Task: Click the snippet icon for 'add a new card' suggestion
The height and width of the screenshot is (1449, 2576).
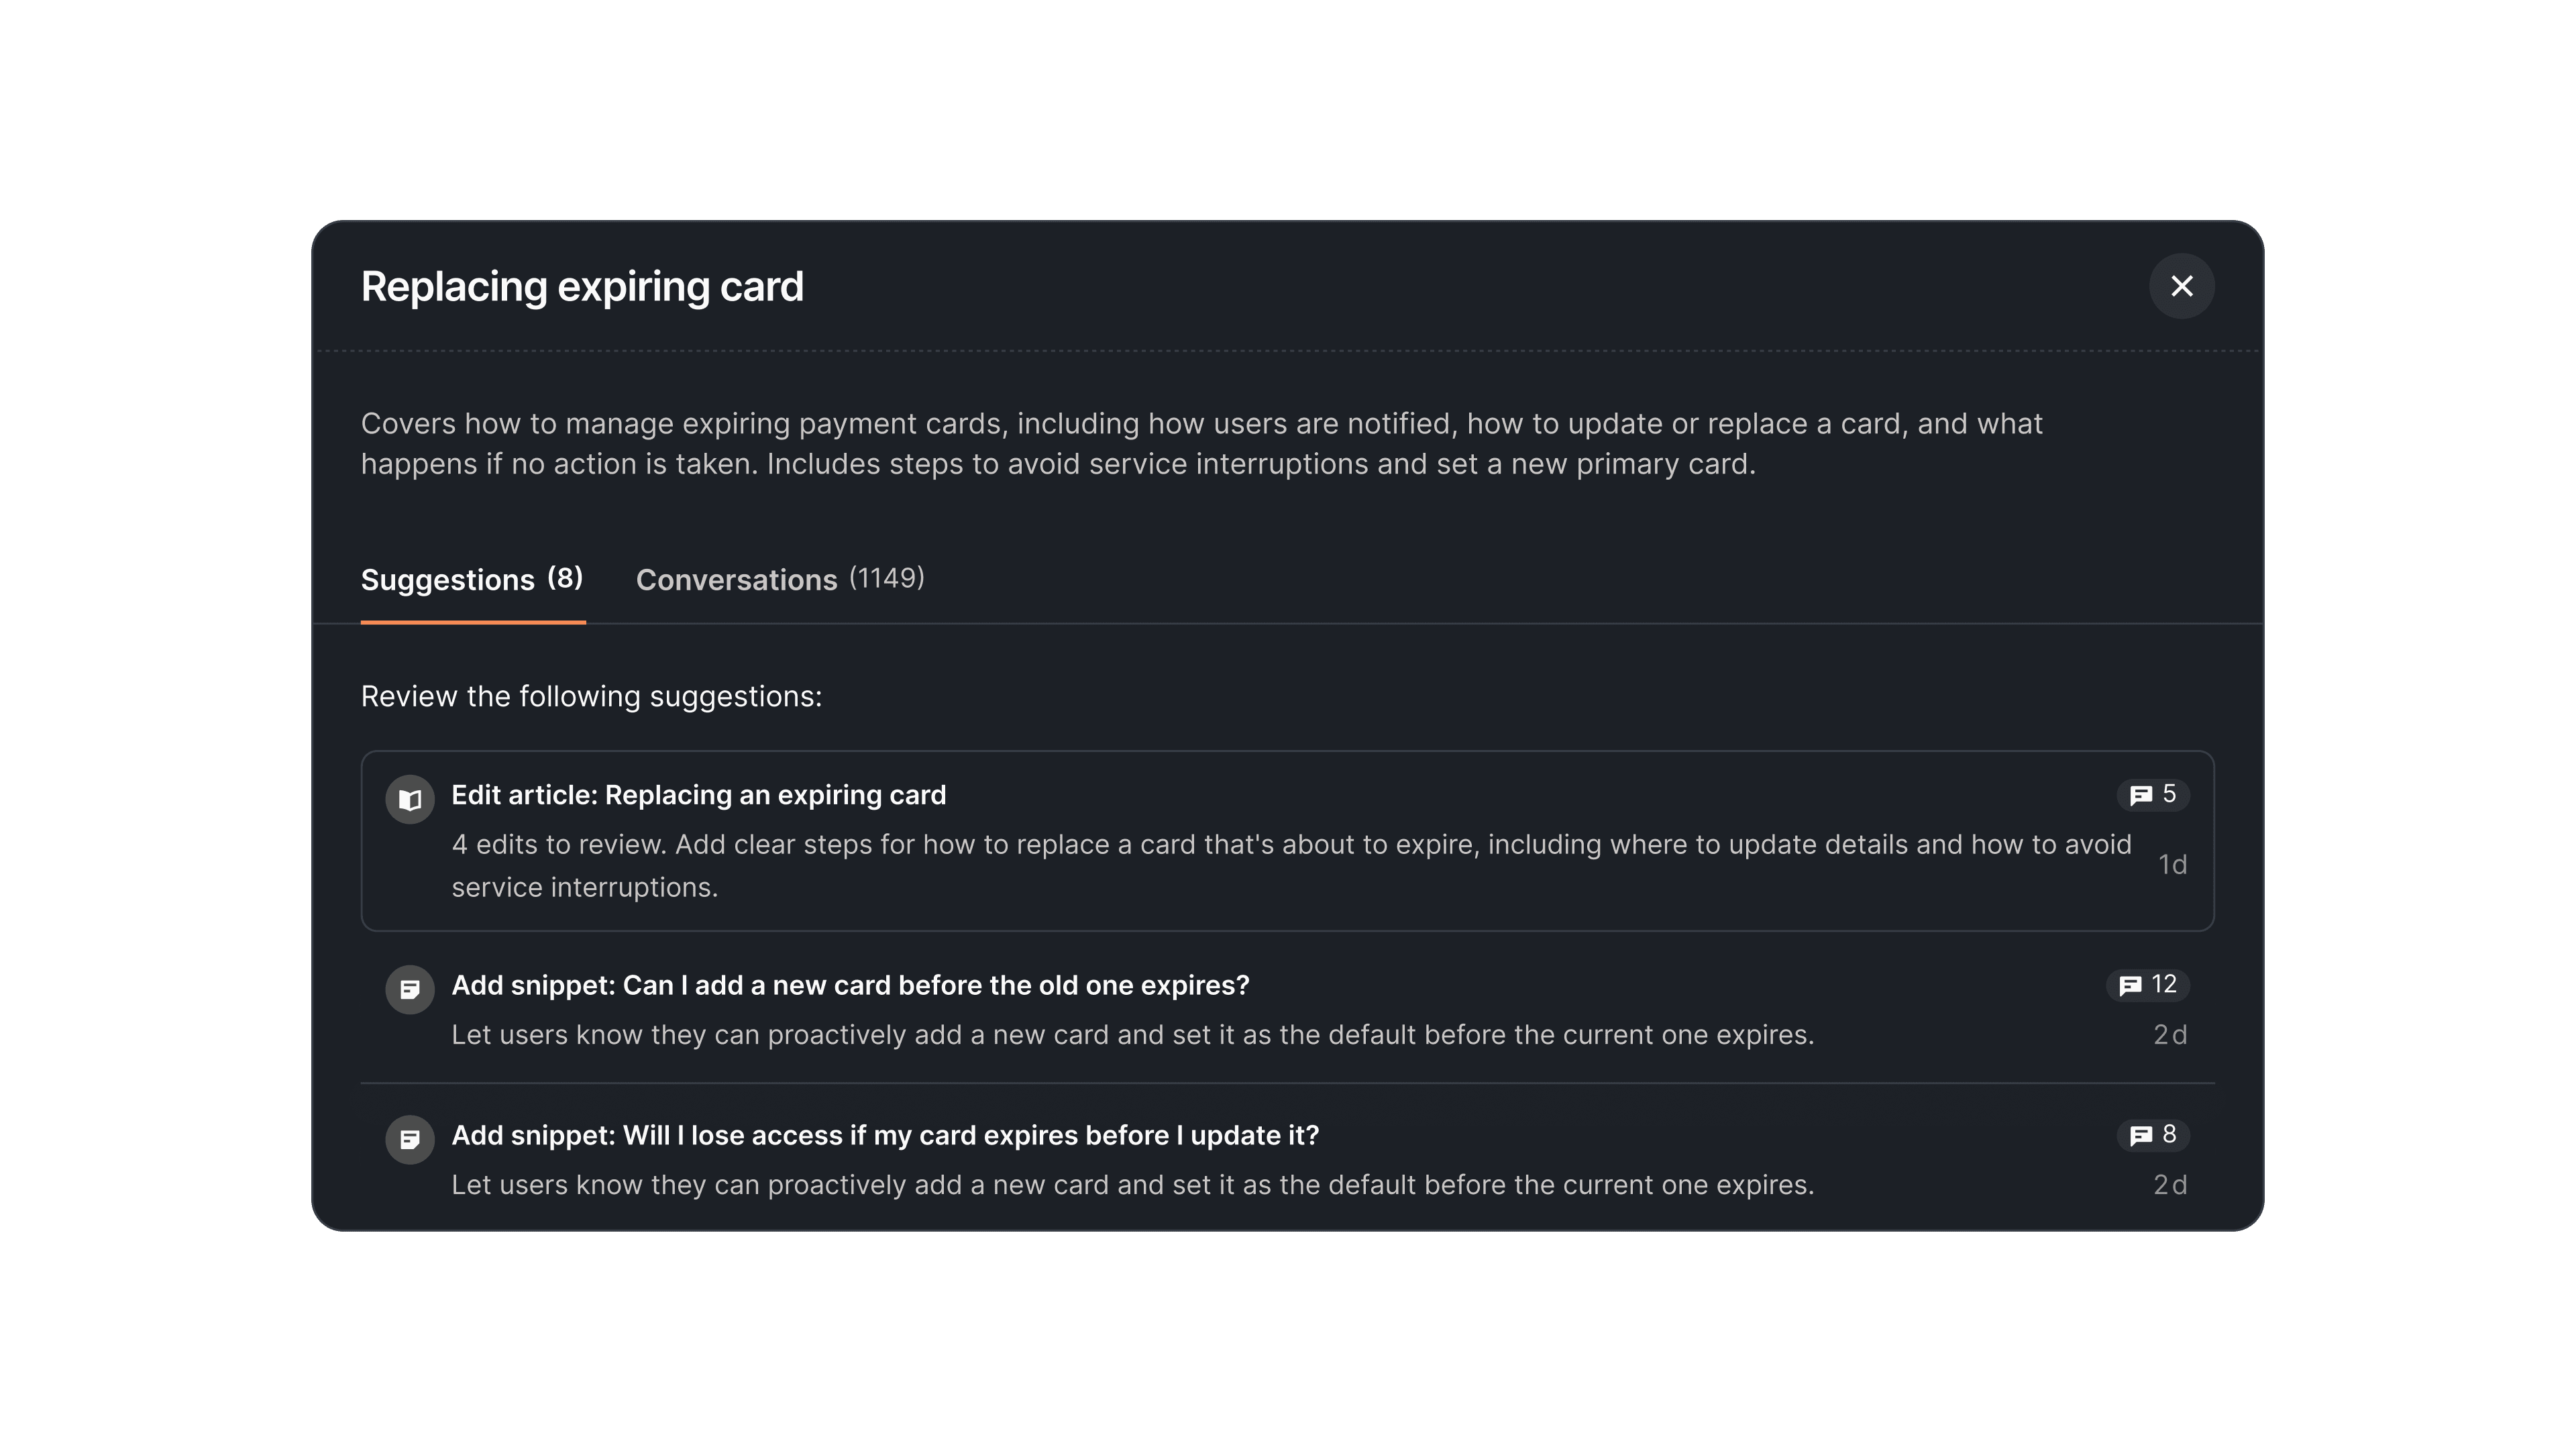Action: point(410,989)
